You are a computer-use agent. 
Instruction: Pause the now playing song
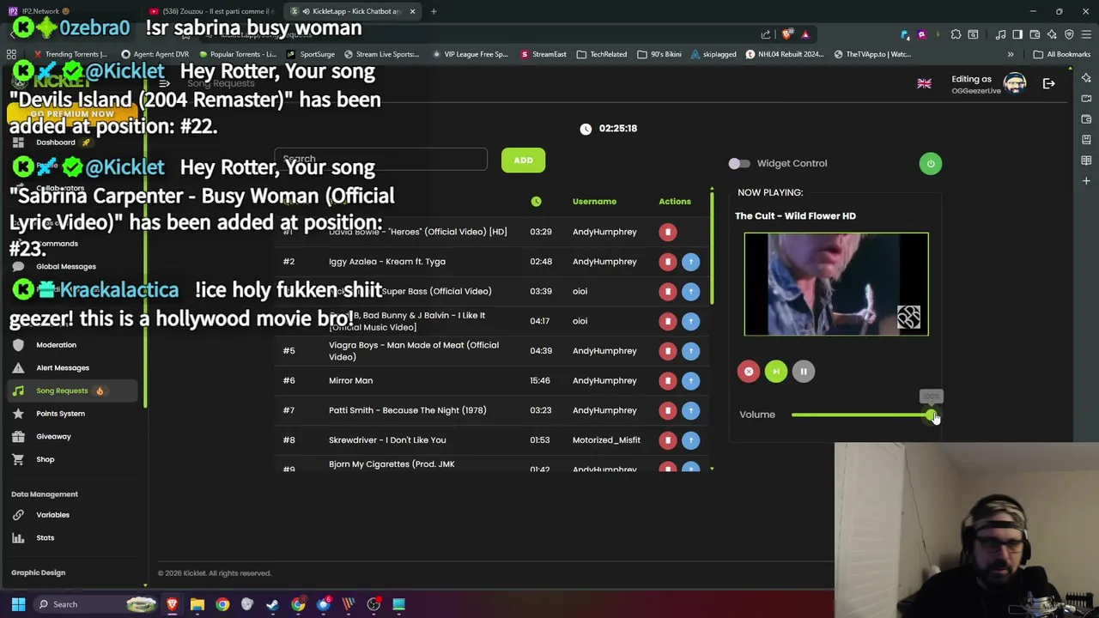click(x=804, y=372)
